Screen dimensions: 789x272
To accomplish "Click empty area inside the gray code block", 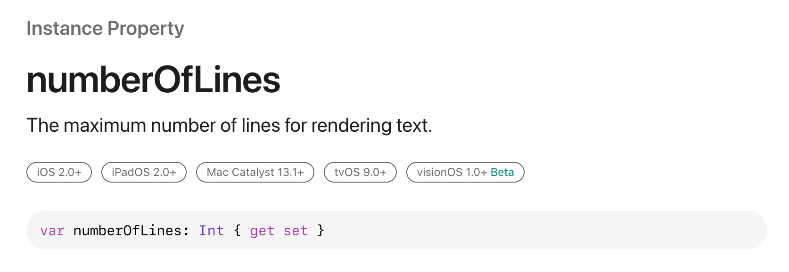I will coord(542,230).
